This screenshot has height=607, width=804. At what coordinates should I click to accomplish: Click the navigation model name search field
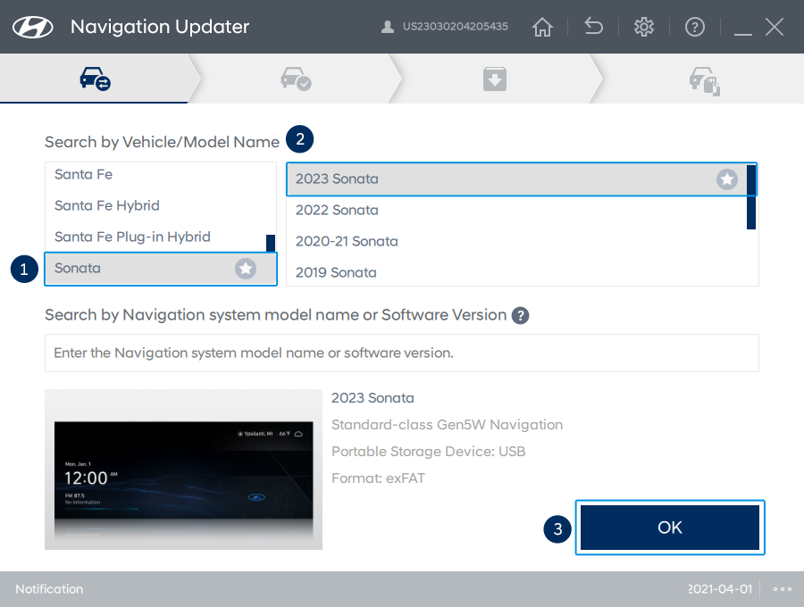click(402, 353)
